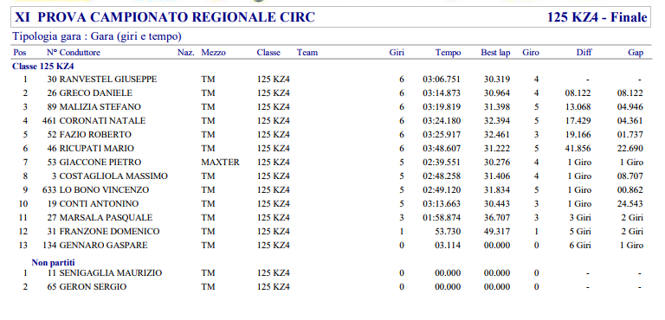Image resolution: width=665 pixels, height=320 pixels.
Task: Click the winning time '03:06.751'
Action: click(x=442, y=80)
